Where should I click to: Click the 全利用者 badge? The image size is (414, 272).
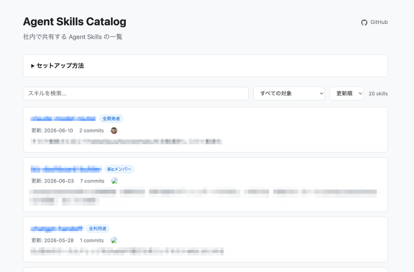pos(97,229)
